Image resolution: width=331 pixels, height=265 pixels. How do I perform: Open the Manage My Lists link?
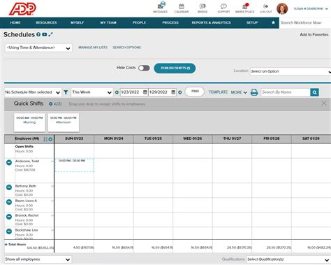click(93, 48)
